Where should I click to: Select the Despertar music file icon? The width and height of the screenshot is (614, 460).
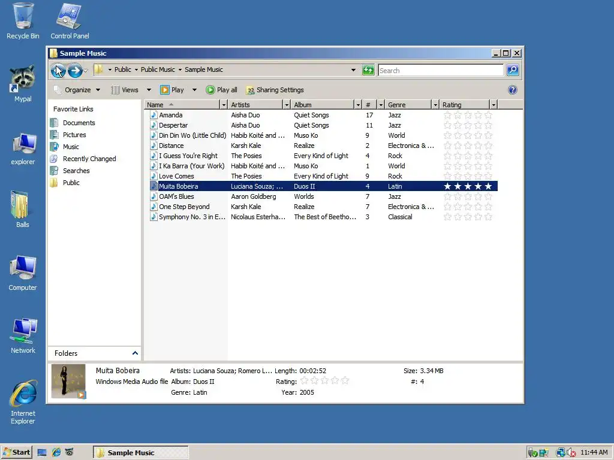tap(153, 125)
